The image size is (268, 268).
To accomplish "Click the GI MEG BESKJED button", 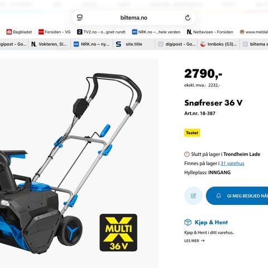I will pyautogui.click(x=237, y=196).
